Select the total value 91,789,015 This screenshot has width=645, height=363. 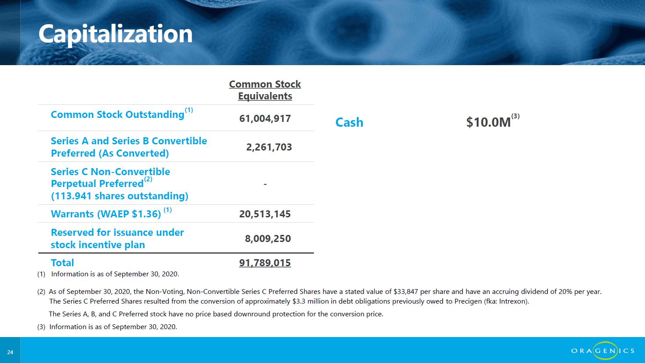point(265,263)
